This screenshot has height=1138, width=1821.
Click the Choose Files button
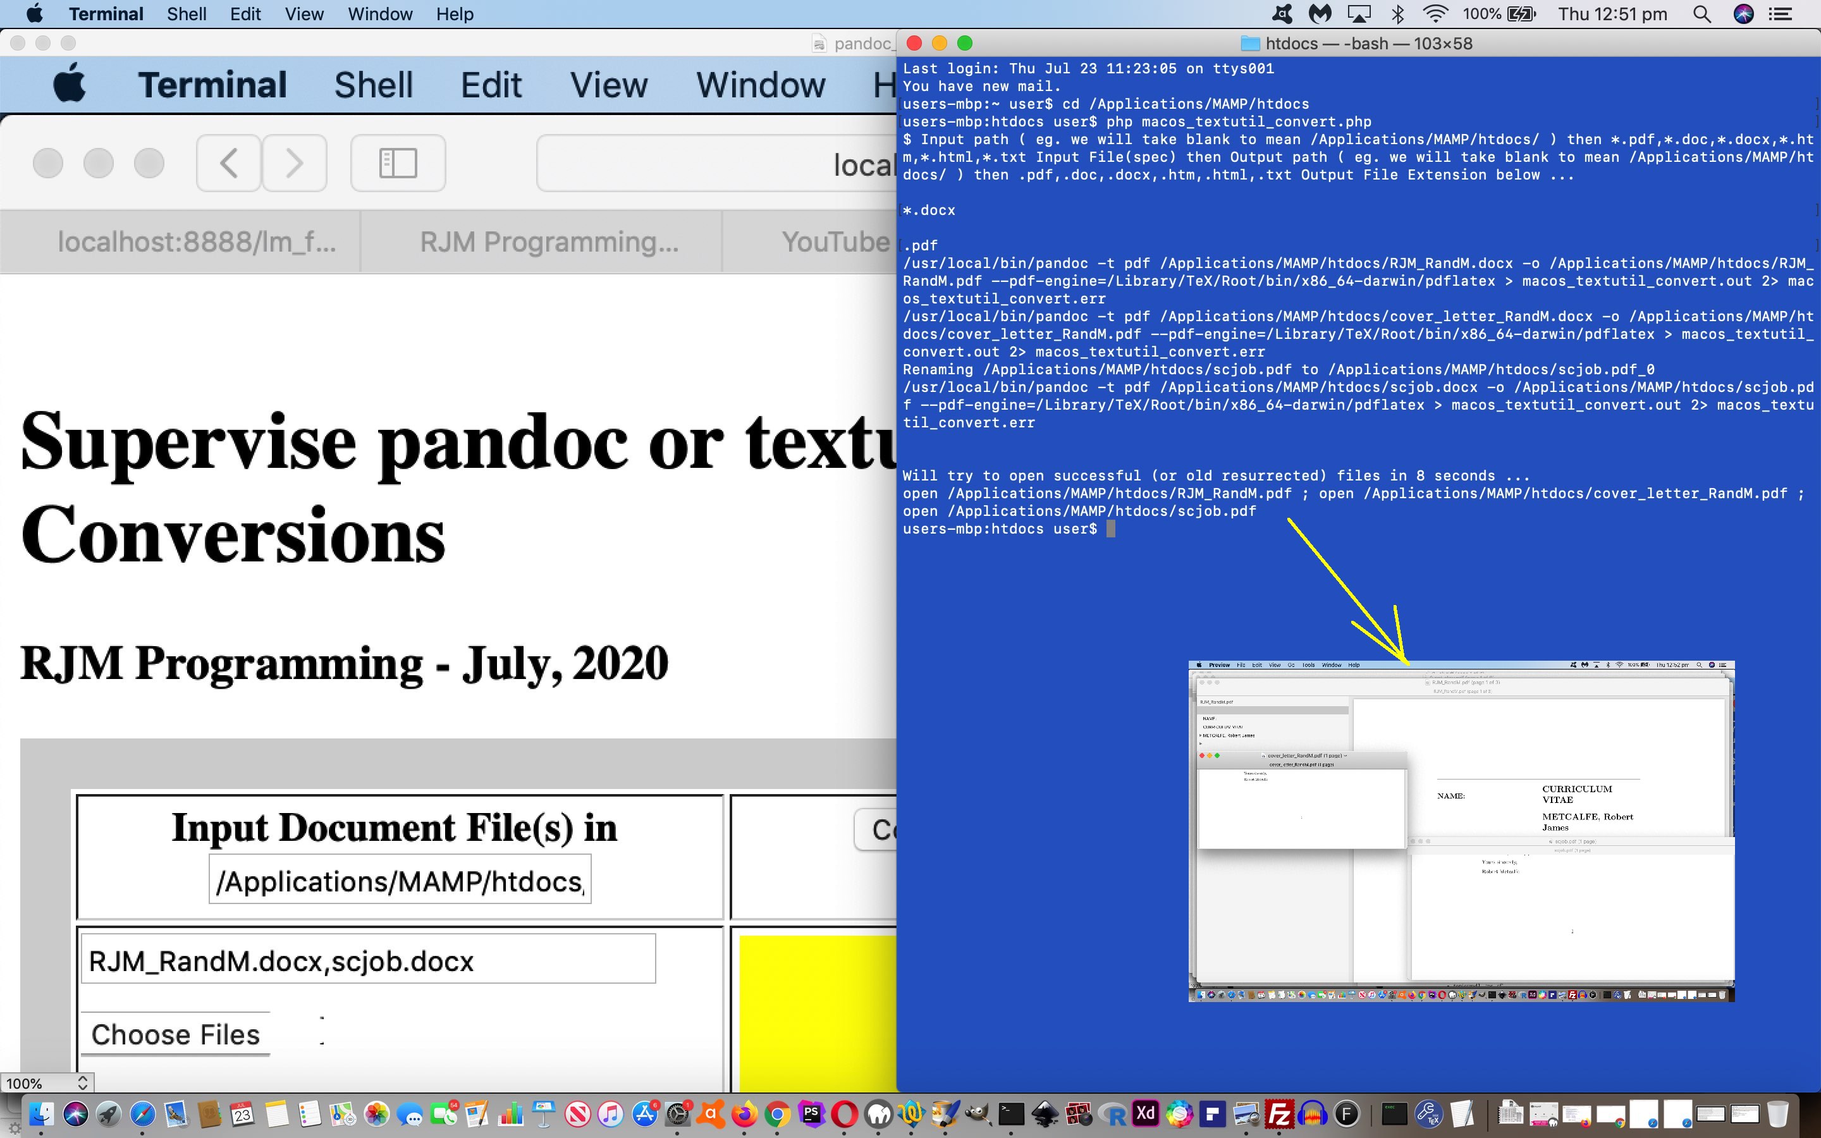[175, 1034]
